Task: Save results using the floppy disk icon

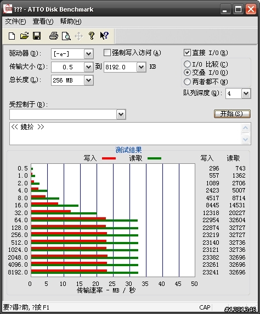Action: pyautogui.click(x=37, y=36)
